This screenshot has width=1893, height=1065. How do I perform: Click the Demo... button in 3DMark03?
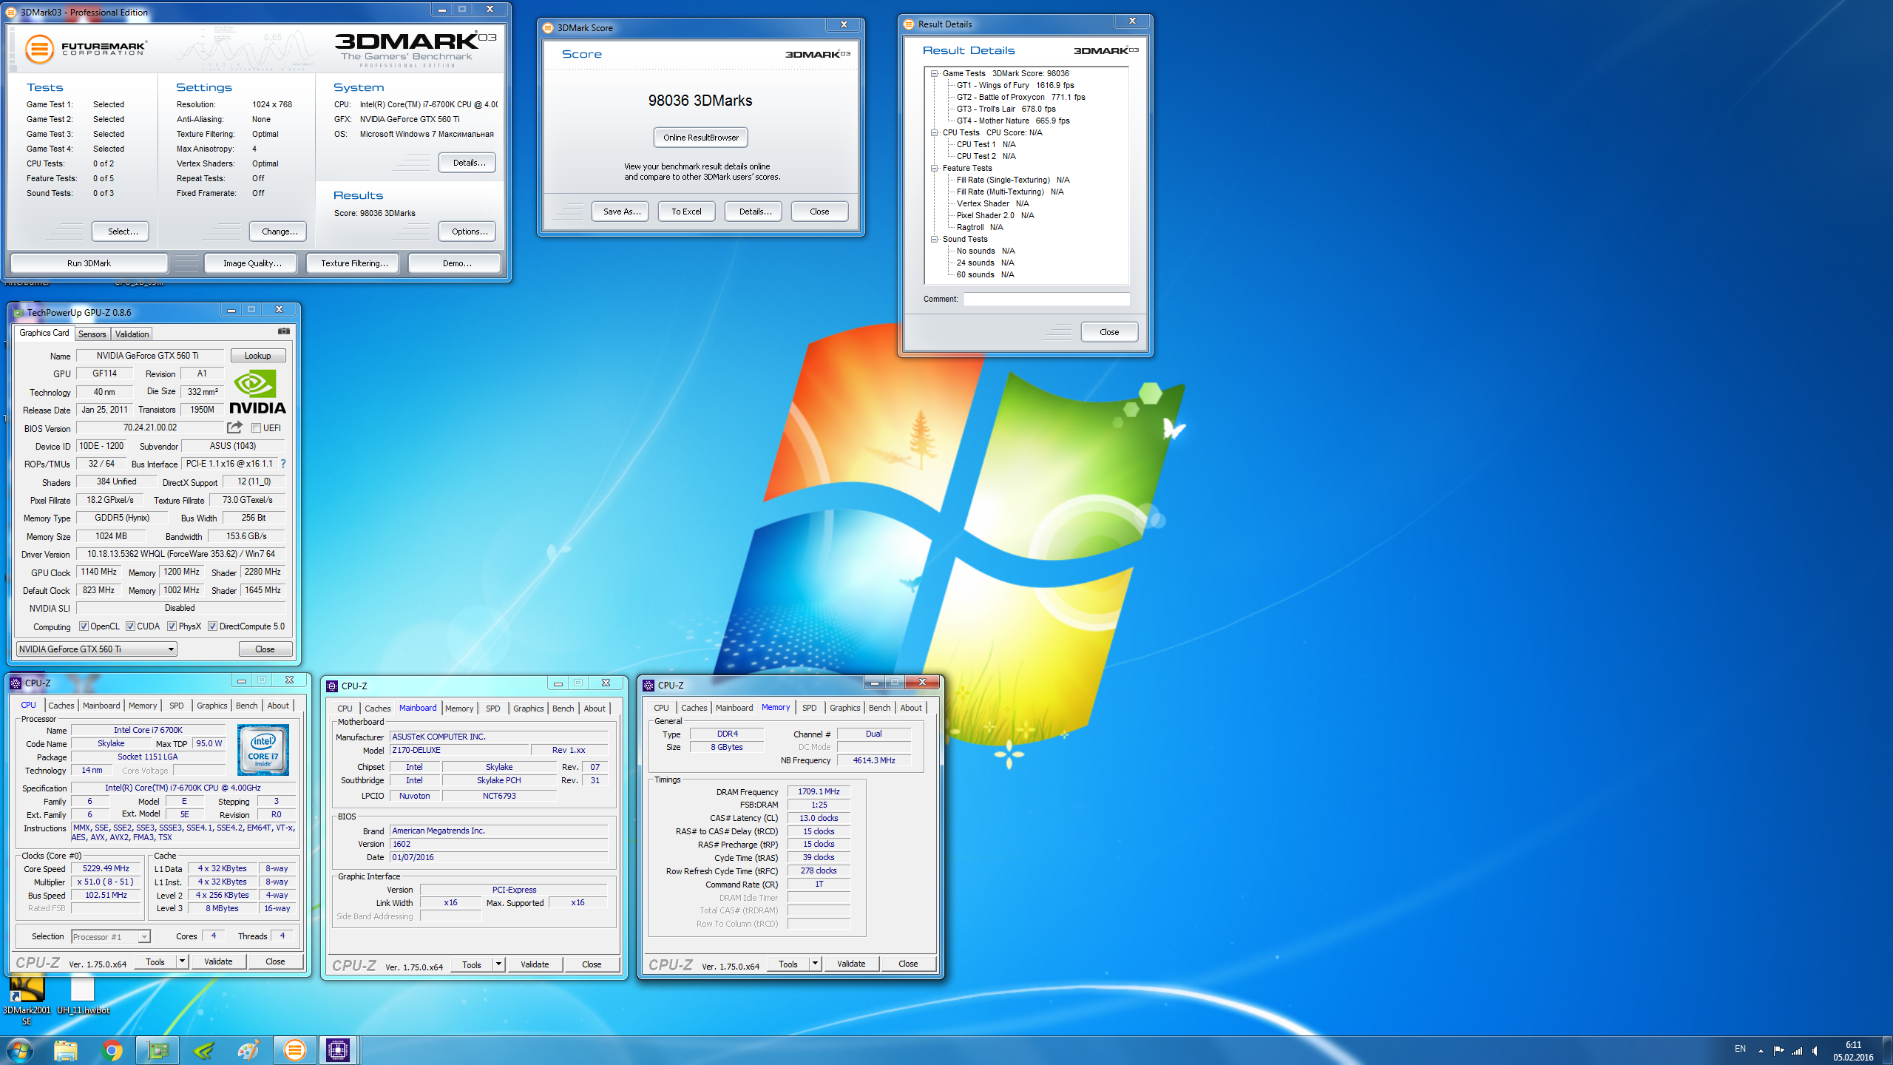click(x=456, y=263)
